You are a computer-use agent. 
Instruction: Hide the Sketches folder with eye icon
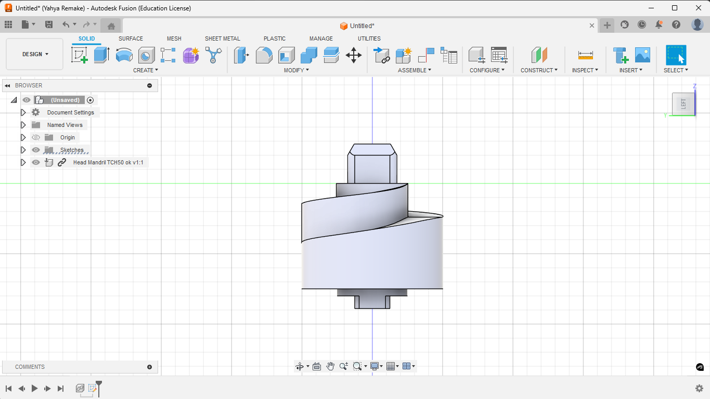click(x=35, y=150)
